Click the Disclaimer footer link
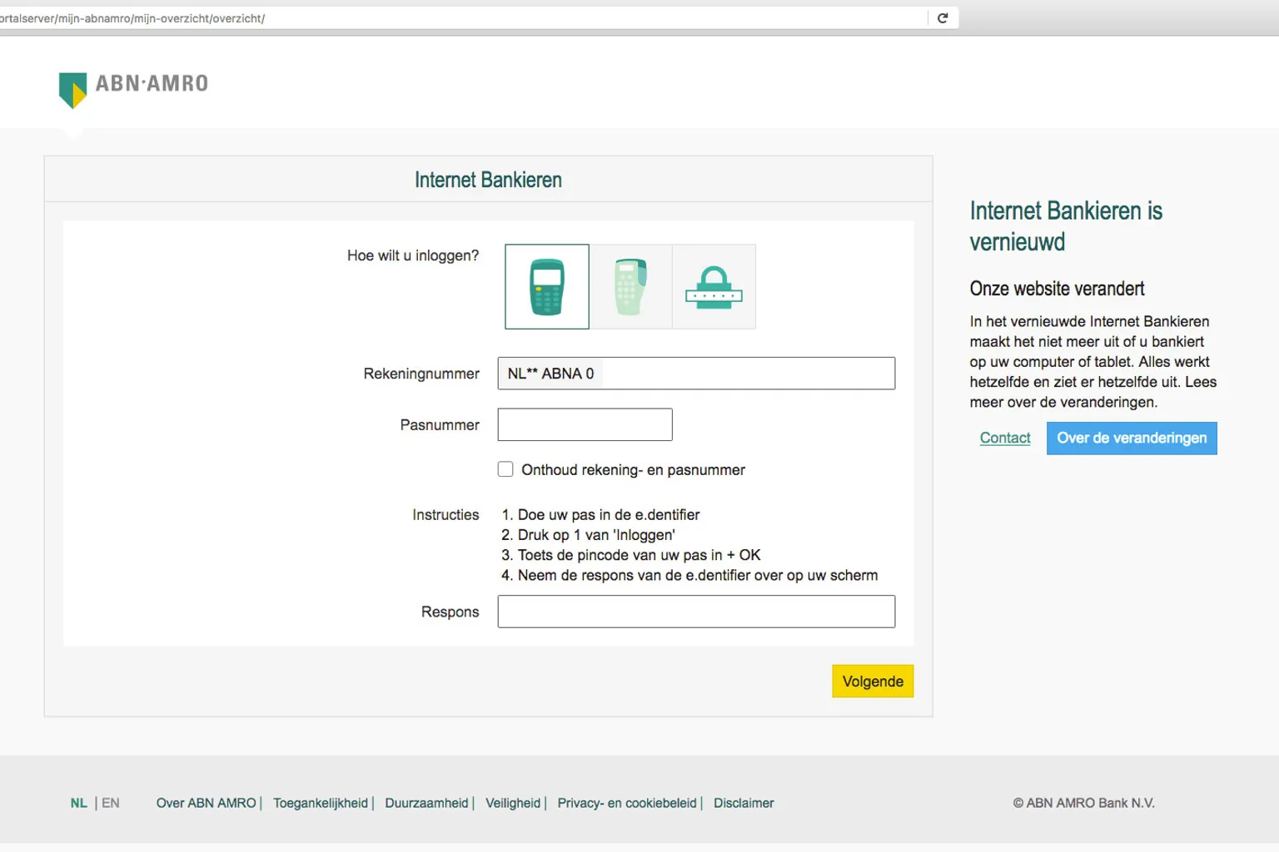 (744, 803)
